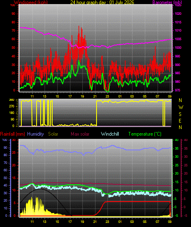The image size is (191, 227).
Task: Click the red 25 rainfall axis value
Action: pos(14,153)
